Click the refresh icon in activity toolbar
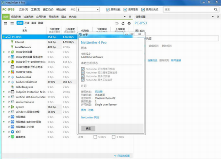 [x=123, y=23]
